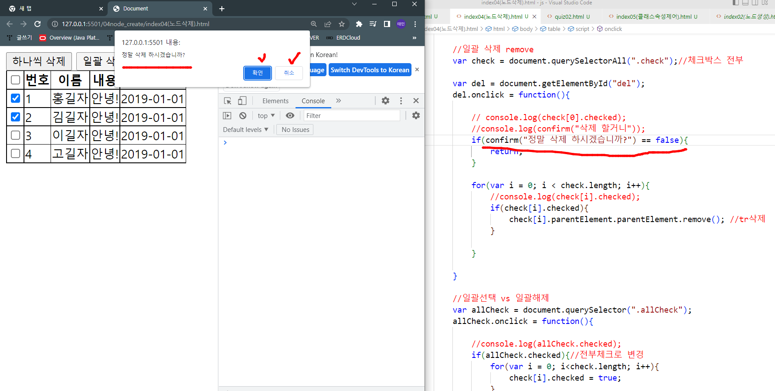The height and width of the screenshot is (391, 775).
Task: Click Switch DevTools to Korean button
Action: (x=370, y=70)
